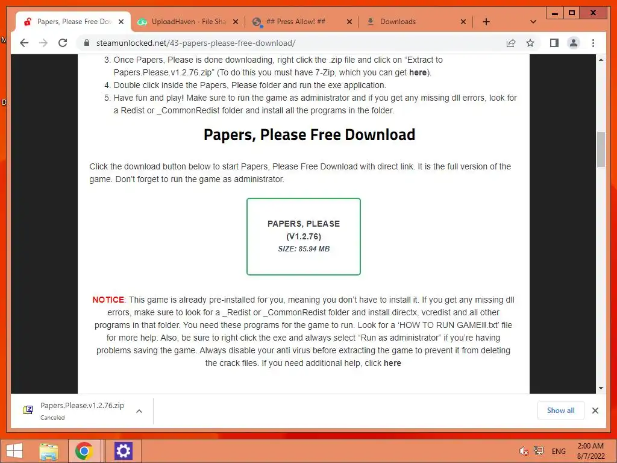Screen dimensions: 617x463
Task: Open a new browser tab
Action: [486, 22]
